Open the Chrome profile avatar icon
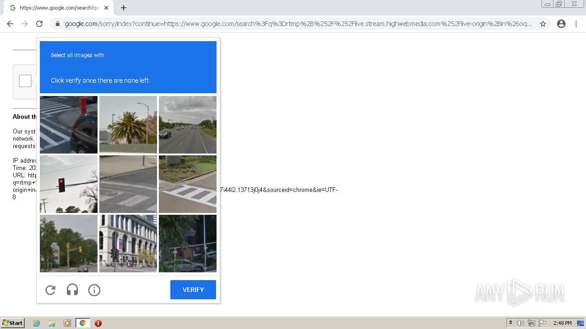This screenshot has width=586, height=329. coord(561,24)
